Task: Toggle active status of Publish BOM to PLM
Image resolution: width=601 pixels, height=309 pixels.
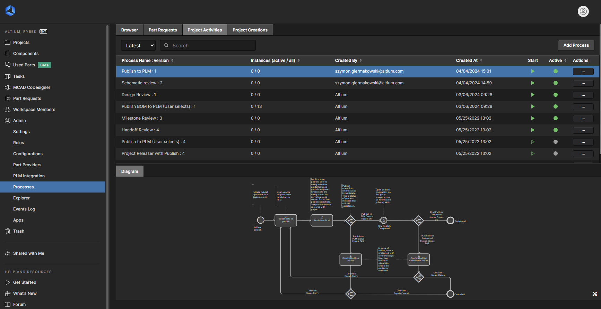Action: (556, 106)
